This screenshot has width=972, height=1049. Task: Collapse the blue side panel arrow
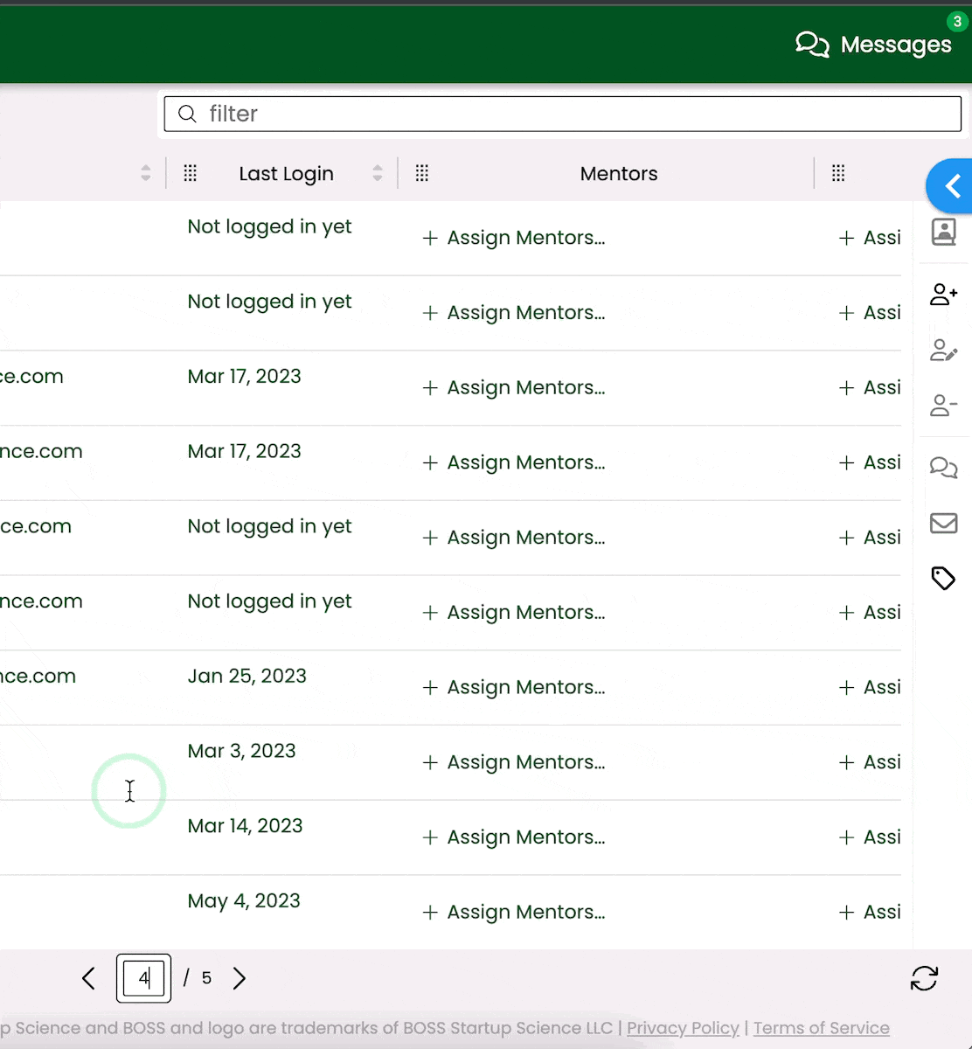pos(951,186)
